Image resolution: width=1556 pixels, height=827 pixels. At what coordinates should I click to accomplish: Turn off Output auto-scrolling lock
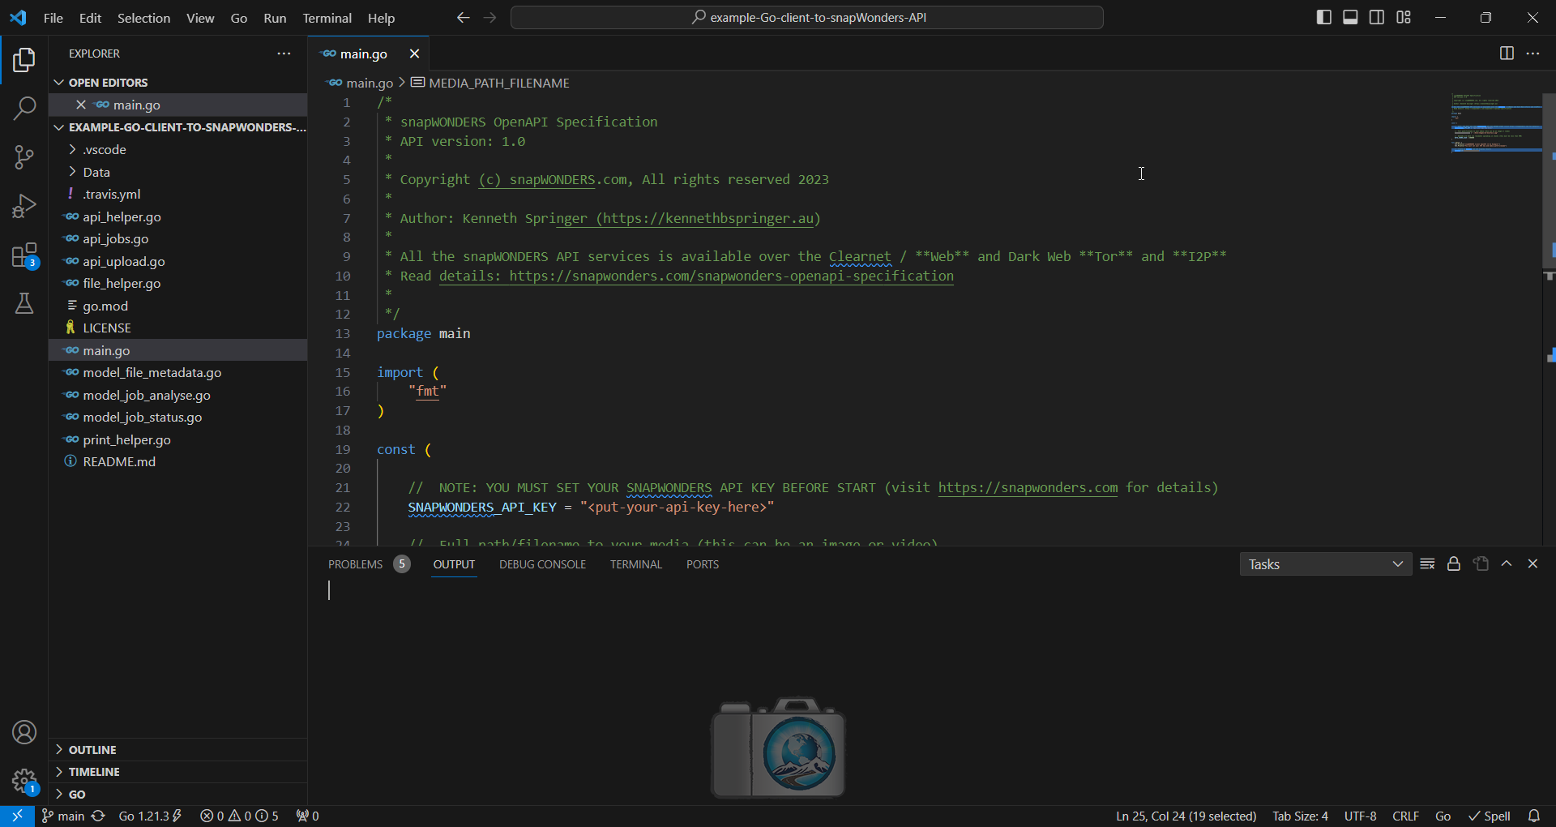point(1453,563)
